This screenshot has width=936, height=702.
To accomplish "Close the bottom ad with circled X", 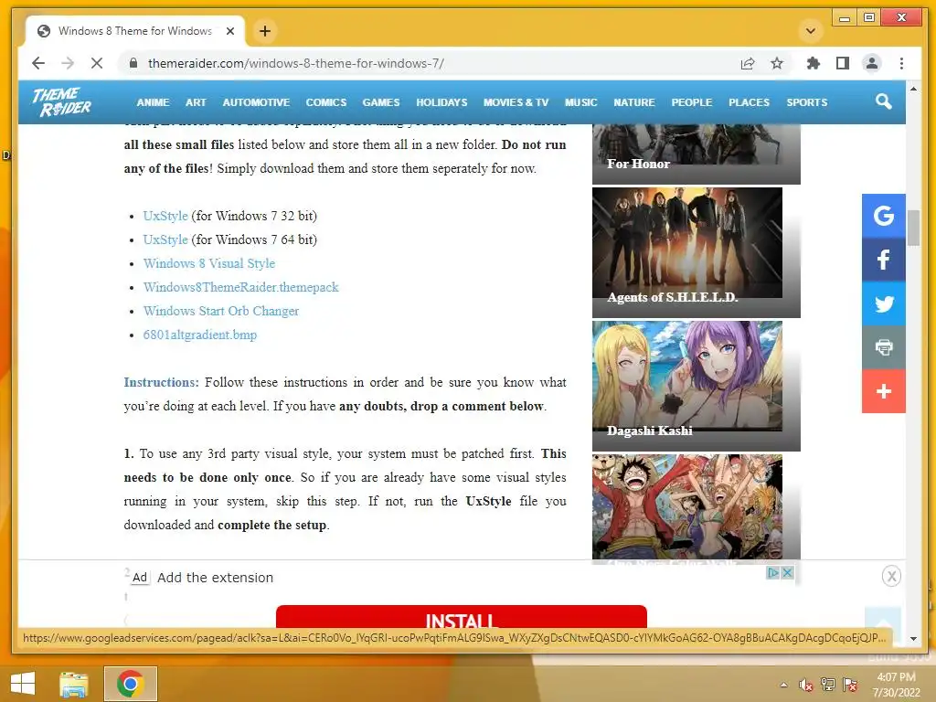I will [x=891, y=576].
